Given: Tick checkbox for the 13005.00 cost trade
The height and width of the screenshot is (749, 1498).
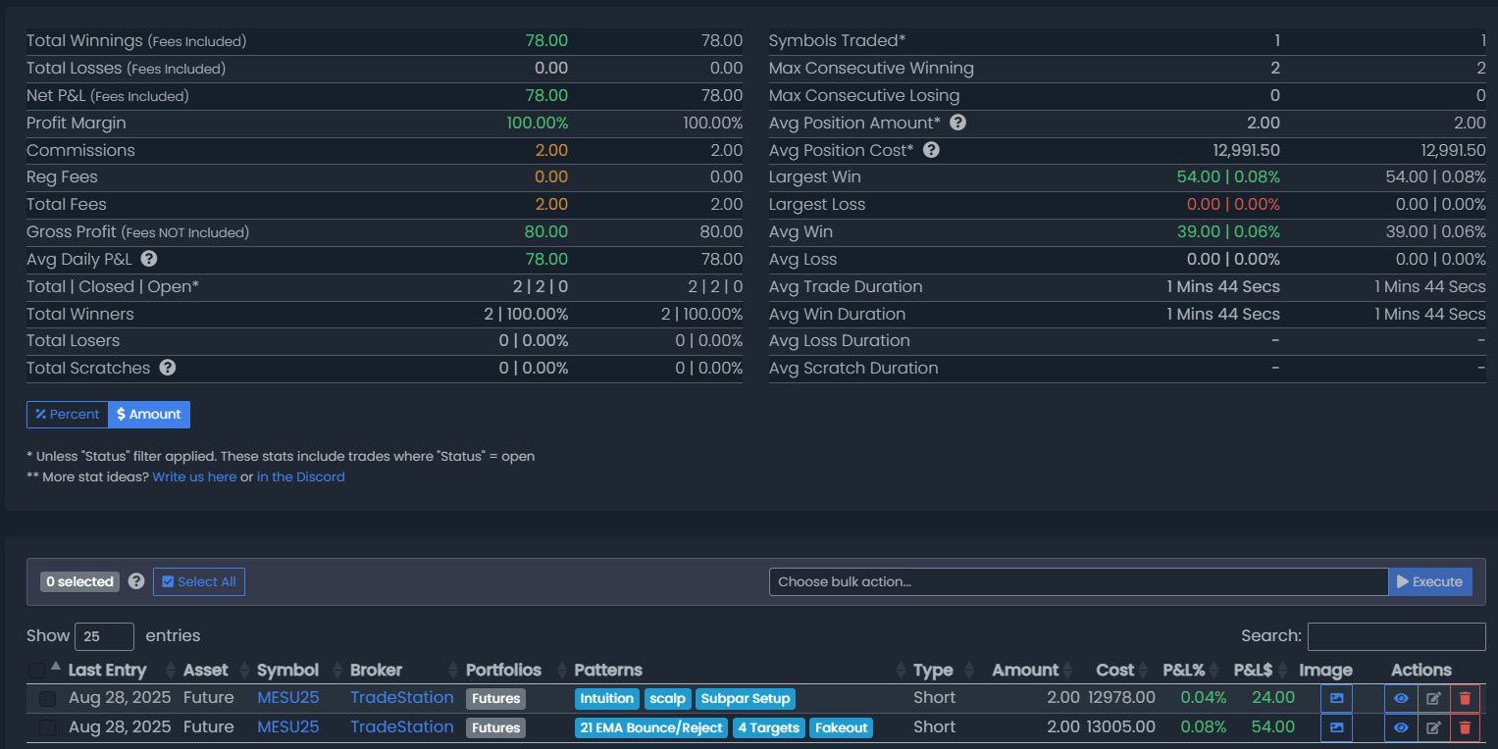Looking at the screenshot, I should 47,728.
